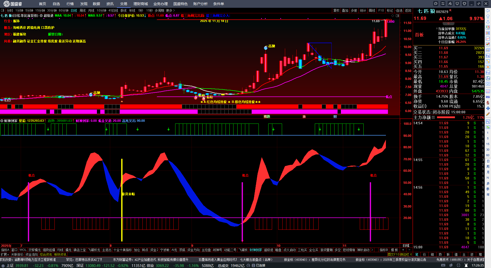Screen dimensions: 491x268
Task: Click the 9 month marker on timeline
Action: (192, 246)
